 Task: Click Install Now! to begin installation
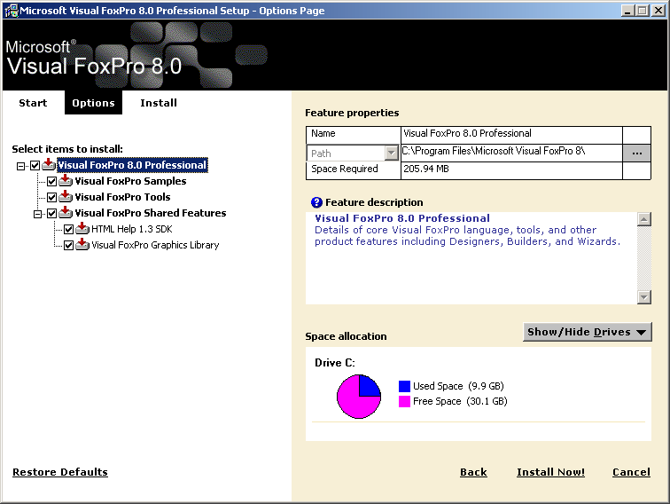pyautogui.click(x=550, y=472)
